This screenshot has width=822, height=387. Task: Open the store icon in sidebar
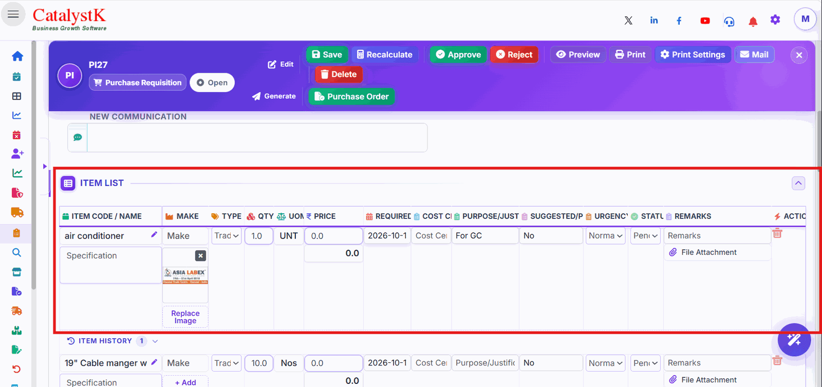(17, 272)
